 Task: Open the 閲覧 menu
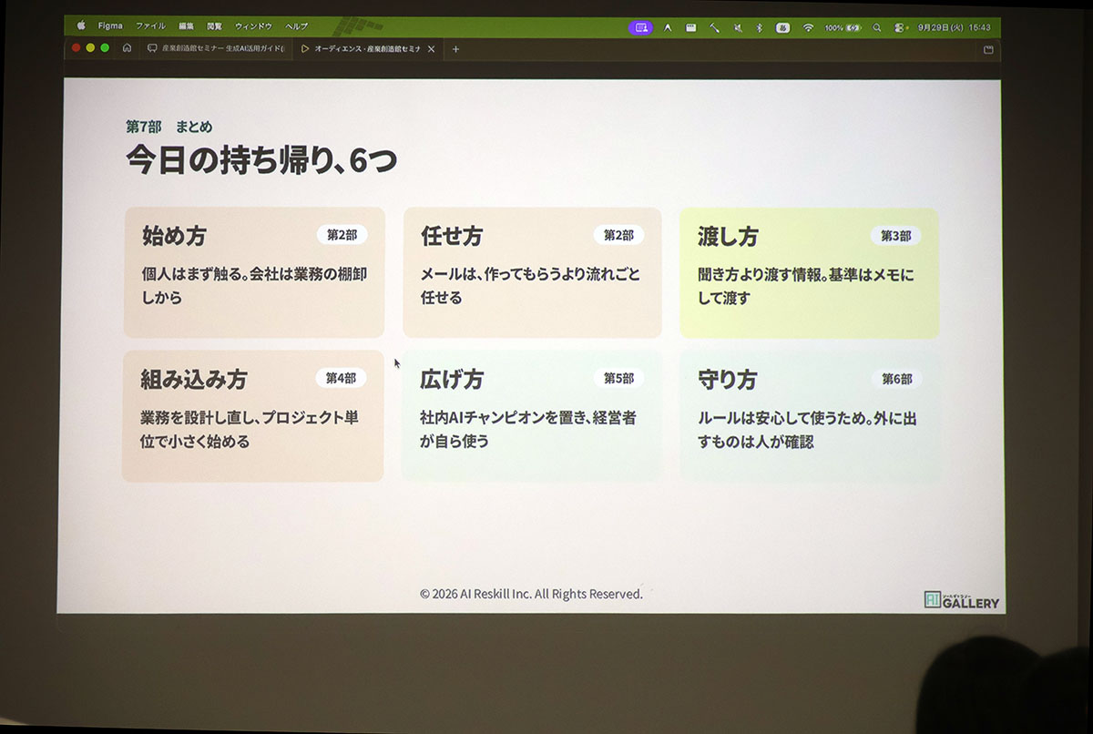(214, 26)
